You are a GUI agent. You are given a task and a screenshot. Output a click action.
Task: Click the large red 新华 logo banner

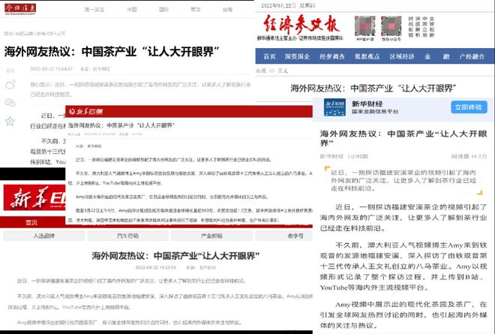[34, 198]
